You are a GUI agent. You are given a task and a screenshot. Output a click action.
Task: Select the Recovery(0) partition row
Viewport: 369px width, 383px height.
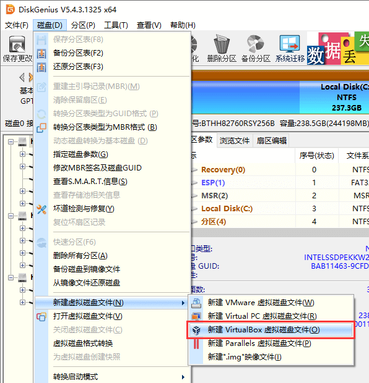pyautogui.click(x=280, y=170)
